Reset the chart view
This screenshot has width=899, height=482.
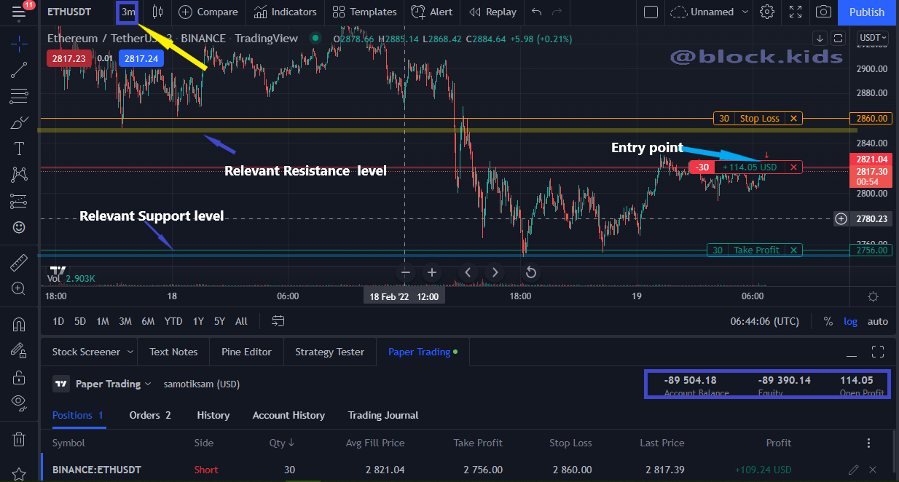click(x=531, y=272)
